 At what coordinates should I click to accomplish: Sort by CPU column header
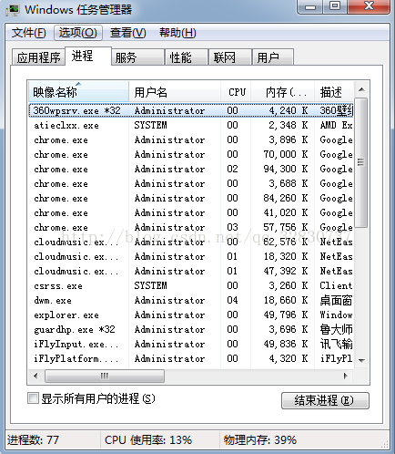[x=236, y=92]
